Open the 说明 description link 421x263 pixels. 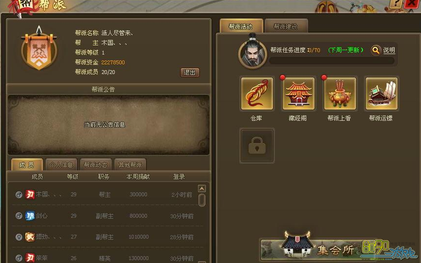point(389,50)
